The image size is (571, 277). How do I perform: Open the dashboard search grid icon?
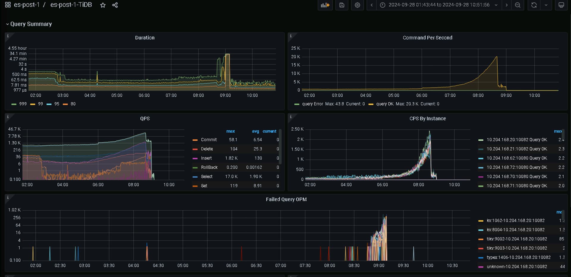8,5
